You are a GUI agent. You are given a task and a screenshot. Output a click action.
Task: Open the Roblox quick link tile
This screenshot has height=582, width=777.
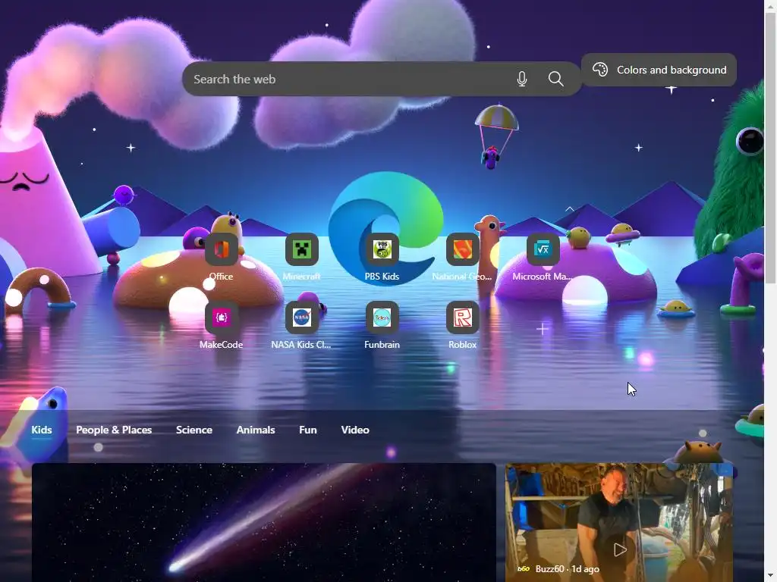462,318
